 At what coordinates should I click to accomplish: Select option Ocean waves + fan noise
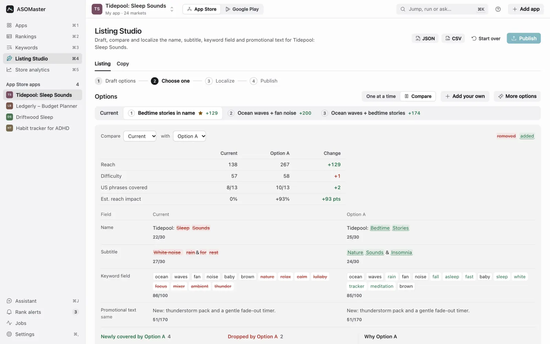point(269,113)
